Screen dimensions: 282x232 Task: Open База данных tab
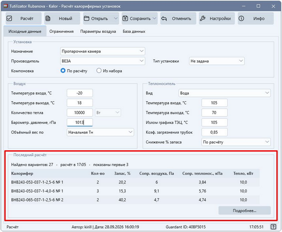click(x=134, y=31)
